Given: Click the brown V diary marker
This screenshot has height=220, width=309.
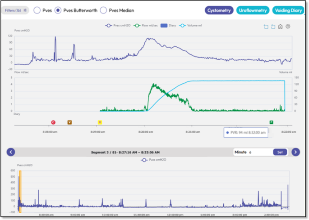Looking at the screenshot, I should [69, 122].
